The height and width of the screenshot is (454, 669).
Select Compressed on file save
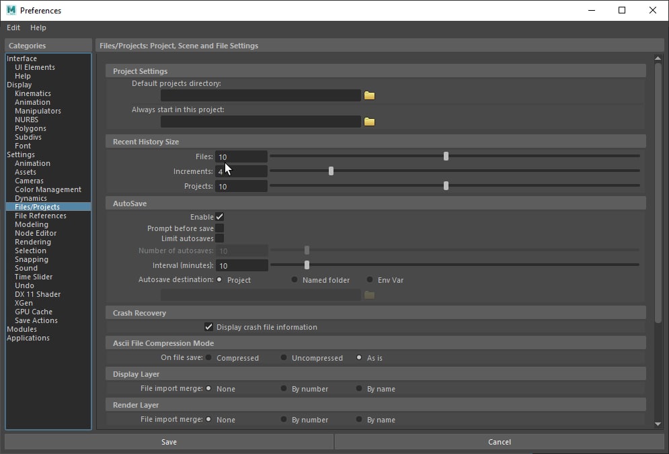coord(208,358)
